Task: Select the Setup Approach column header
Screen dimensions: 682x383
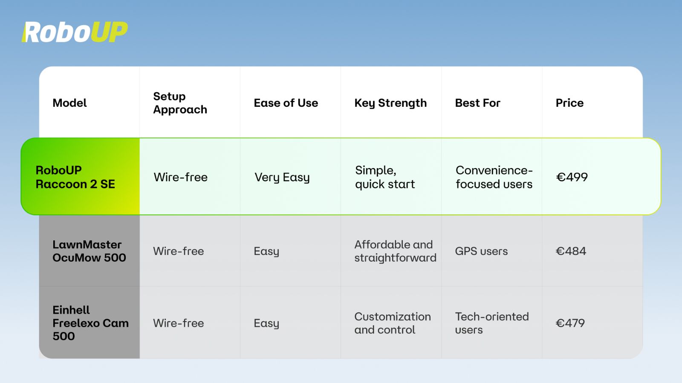Action: coord(180,103)
